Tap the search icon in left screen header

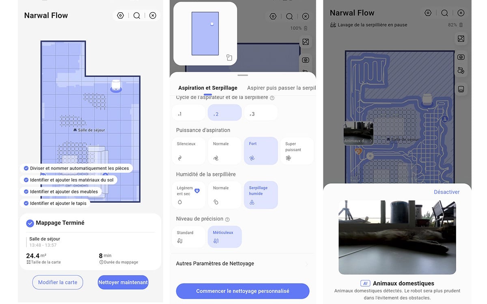137,15
